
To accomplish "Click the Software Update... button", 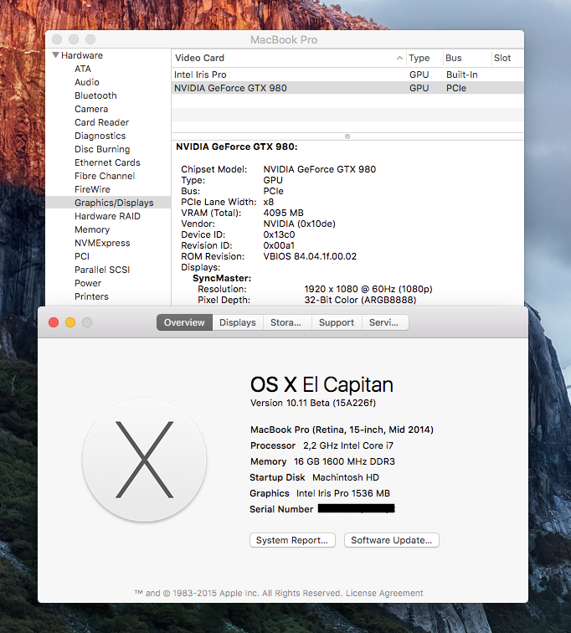I will pyautogui.click(x=392, y=540).
